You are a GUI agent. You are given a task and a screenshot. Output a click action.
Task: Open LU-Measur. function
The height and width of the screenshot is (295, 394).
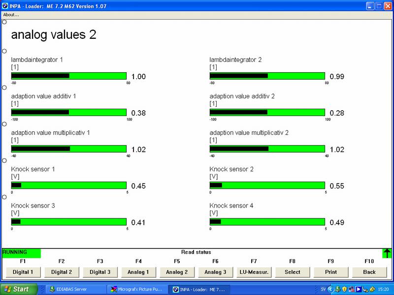(254, 271)
